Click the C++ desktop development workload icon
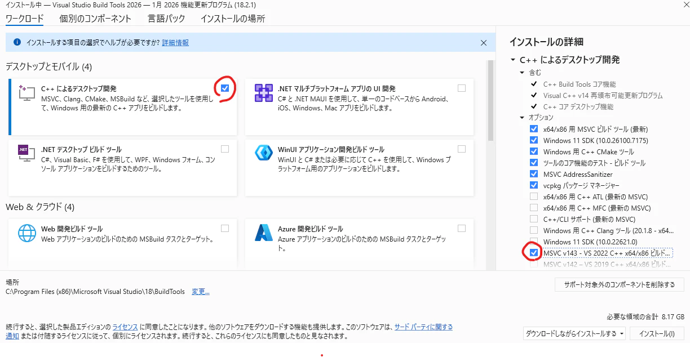Screen dimensions: 690x357 point(27,93)
